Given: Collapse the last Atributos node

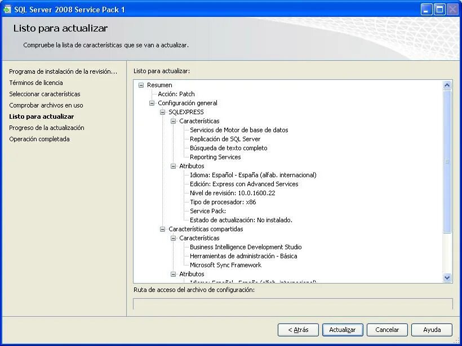Looking at the screenshot, I should pos(174,274).
